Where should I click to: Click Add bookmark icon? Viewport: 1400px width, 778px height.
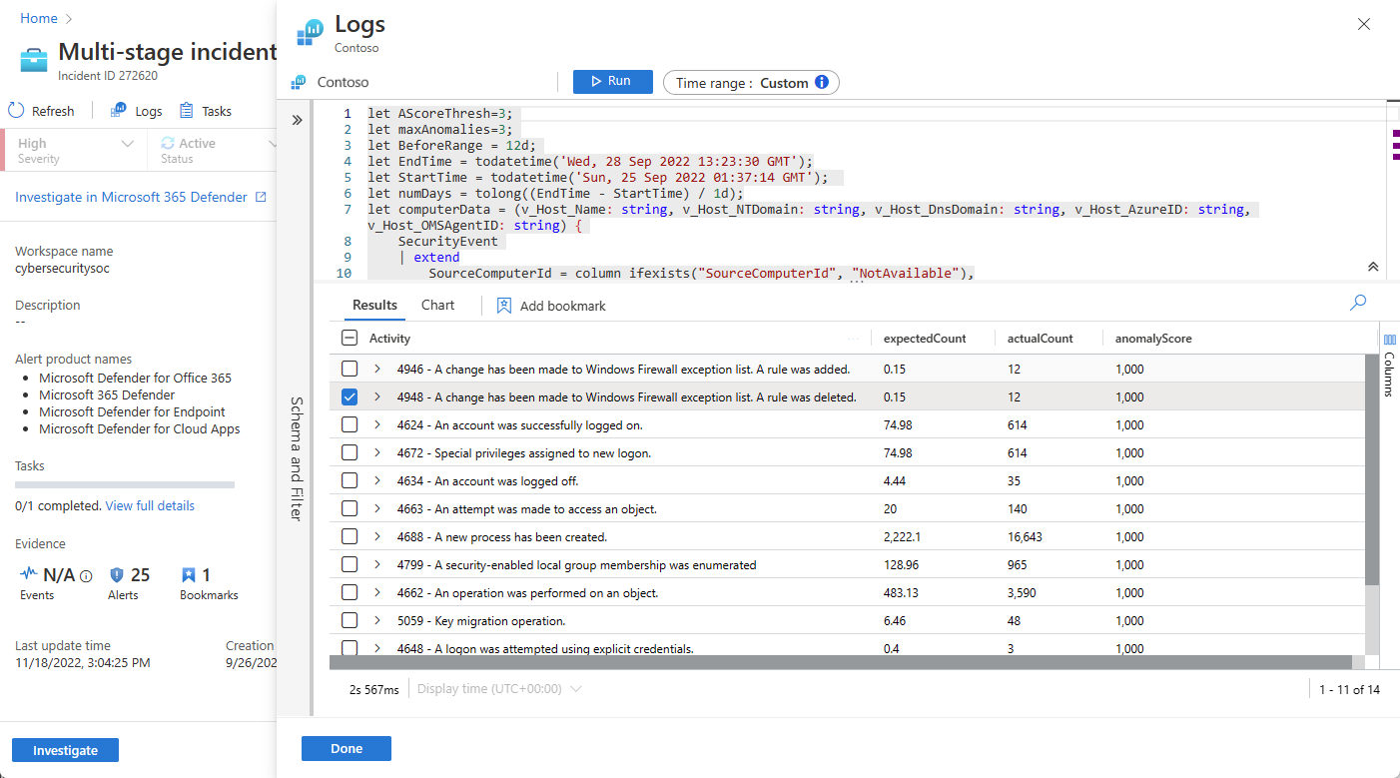coord(504,306)
